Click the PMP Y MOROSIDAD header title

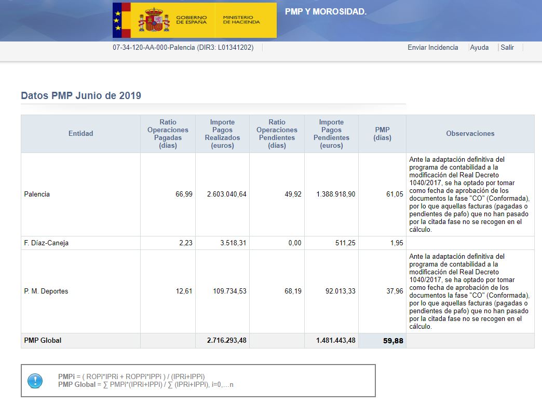click(x=326, y=11)
